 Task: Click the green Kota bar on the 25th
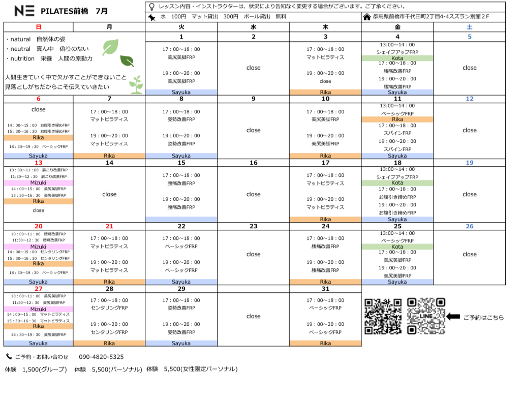tap(397, 246)
